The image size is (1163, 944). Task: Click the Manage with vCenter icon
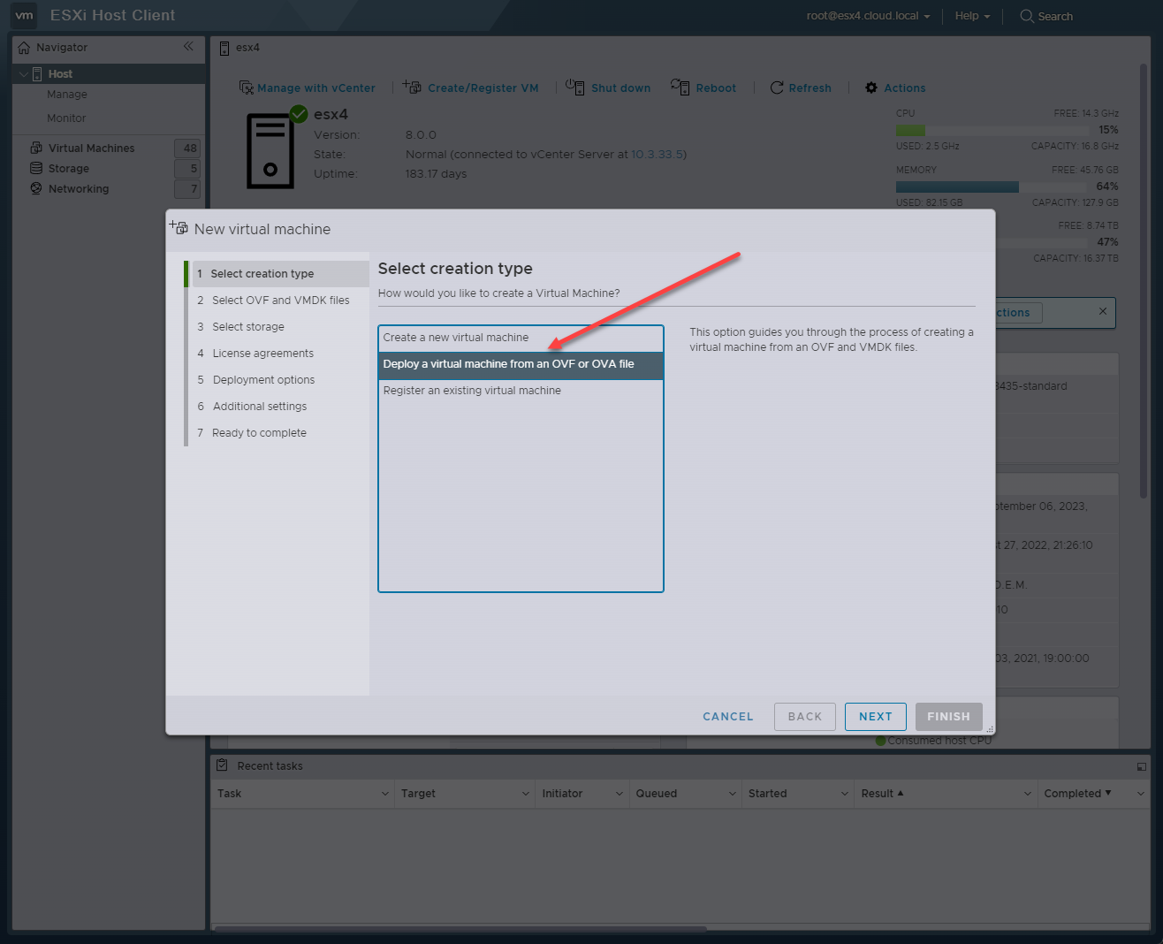247,88
